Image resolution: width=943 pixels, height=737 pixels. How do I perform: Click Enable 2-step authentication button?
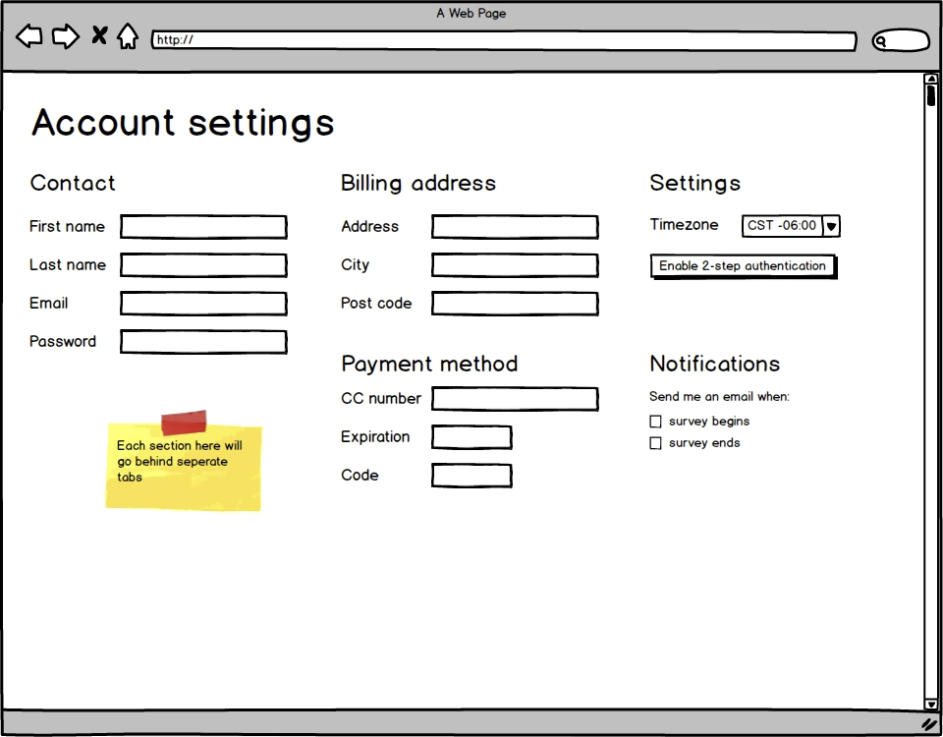[743, 266]
